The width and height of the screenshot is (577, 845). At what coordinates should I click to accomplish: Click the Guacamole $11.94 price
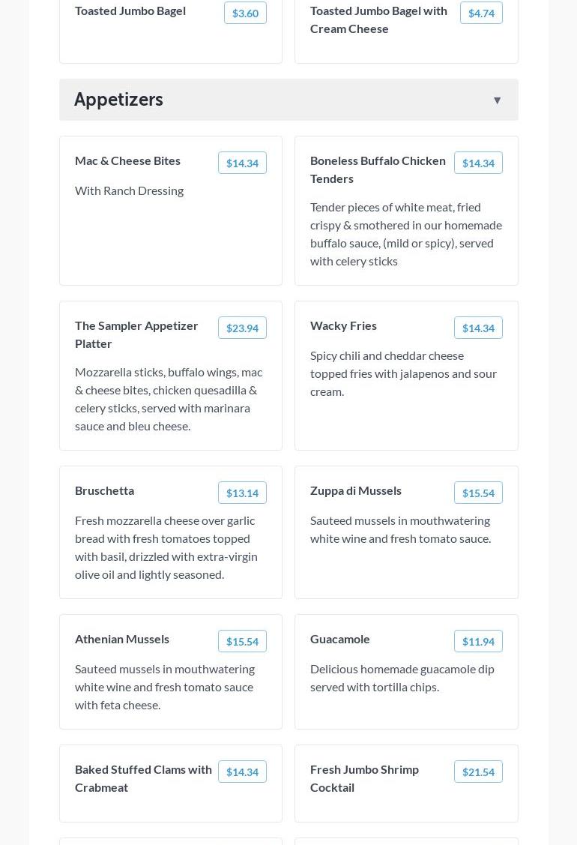pos(478,641)
